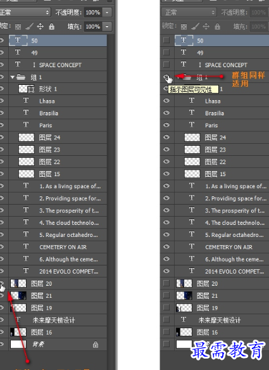This screenshot has width=269, height=370.
Task: Open blend mode 正常 dropdown, left panel
Action: tap(25, 12)
